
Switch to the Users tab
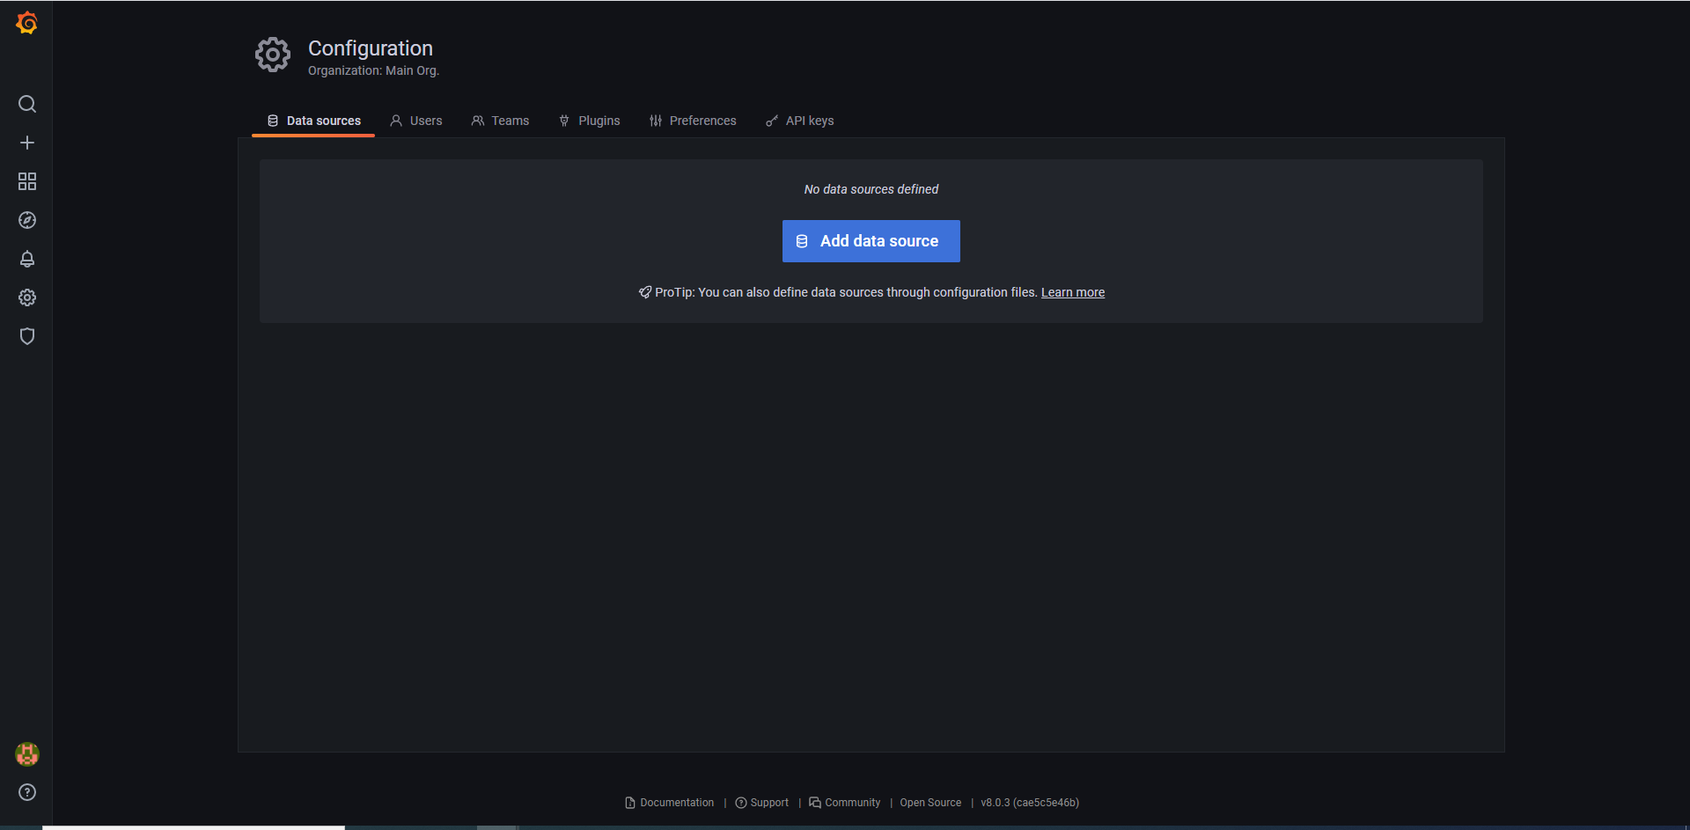point(416,121)
